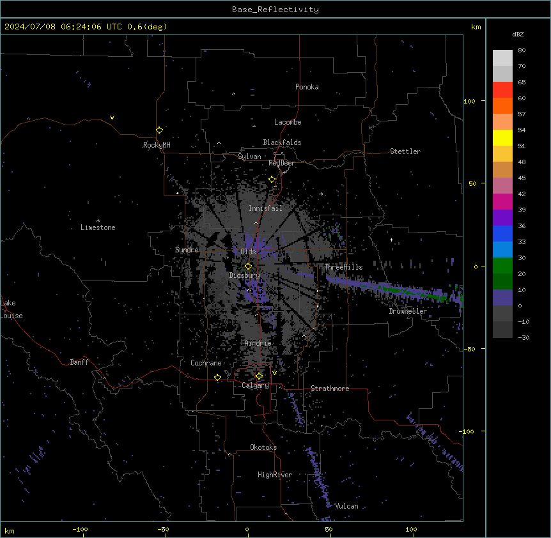
Task: Click yellow diamond marker between Olds and Didsbury
Action: (248, 266)
